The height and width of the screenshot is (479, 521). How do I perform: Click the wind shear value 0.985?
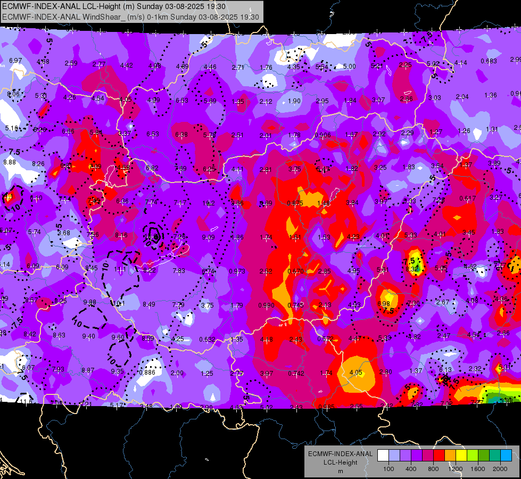326,407
